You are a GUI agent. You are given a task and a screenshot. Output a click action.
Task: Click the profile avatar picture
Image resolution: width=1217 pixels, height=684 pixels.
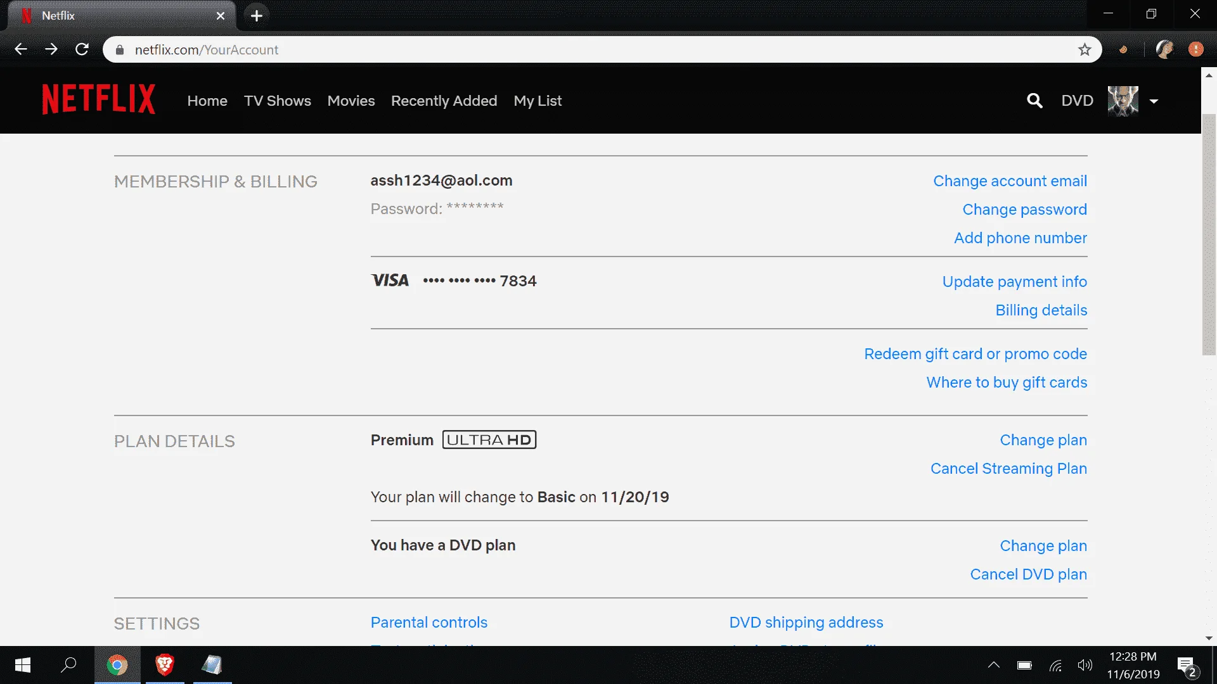1123,101
